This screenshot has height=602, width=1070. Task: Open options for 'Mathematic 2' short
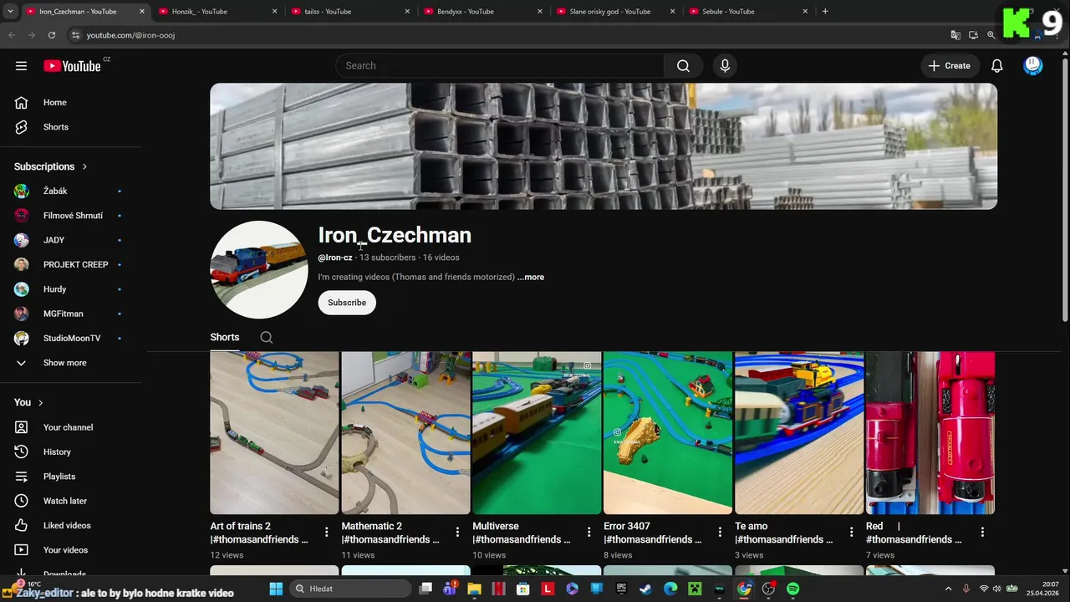457,532
